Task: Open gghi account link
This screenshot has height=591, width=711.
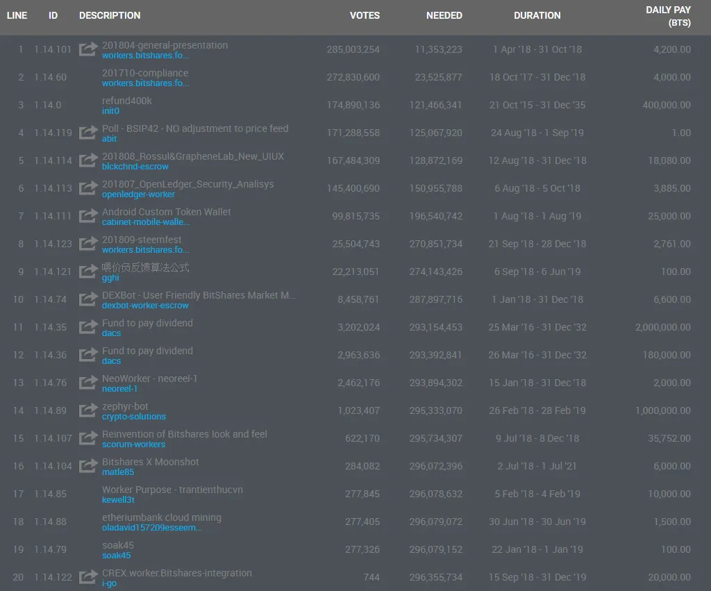Action: point(110,278)
